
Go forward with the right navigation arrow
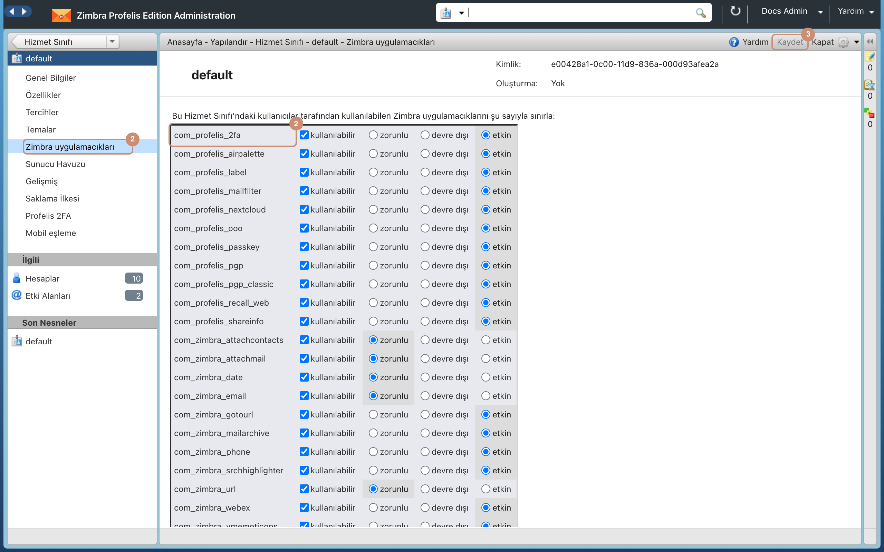click(x=24, y=12)
